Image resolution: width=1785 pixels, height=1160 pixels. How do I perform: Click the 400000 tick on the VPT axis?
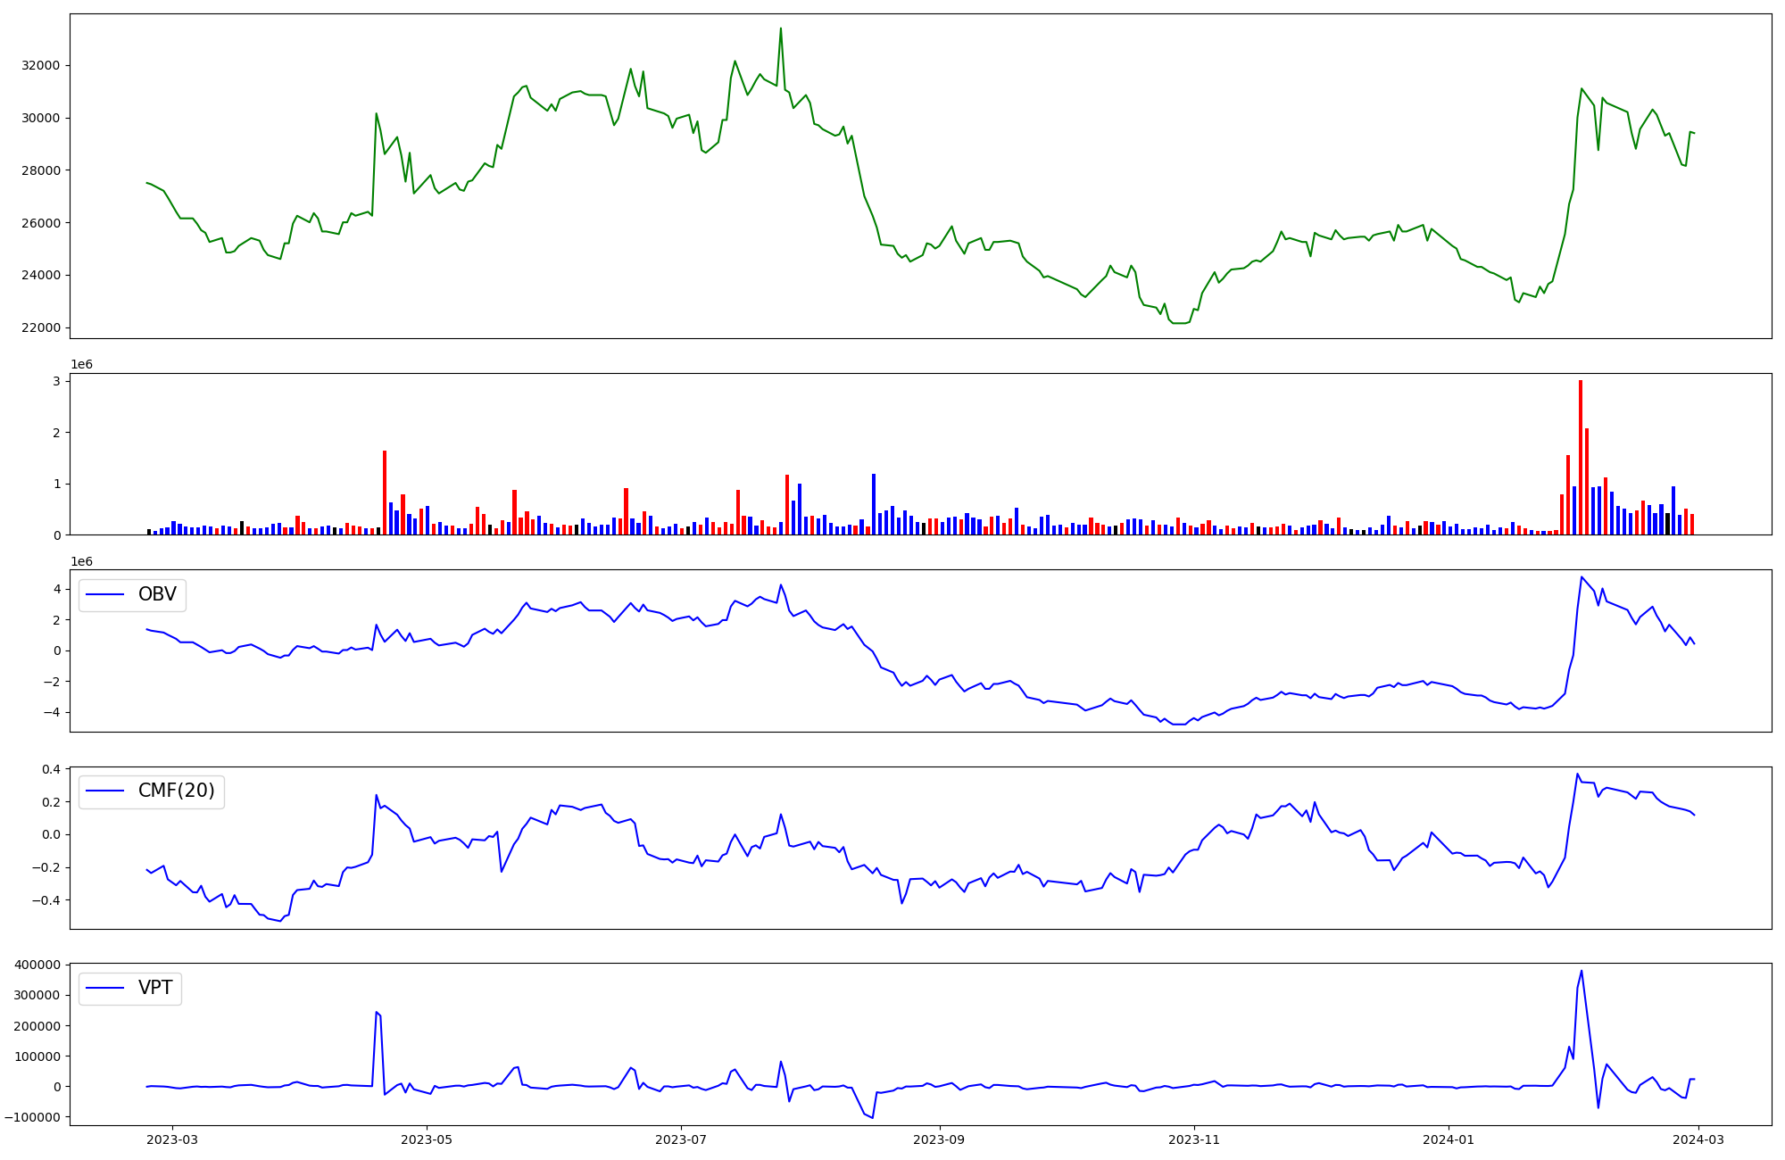pos(37,965)
